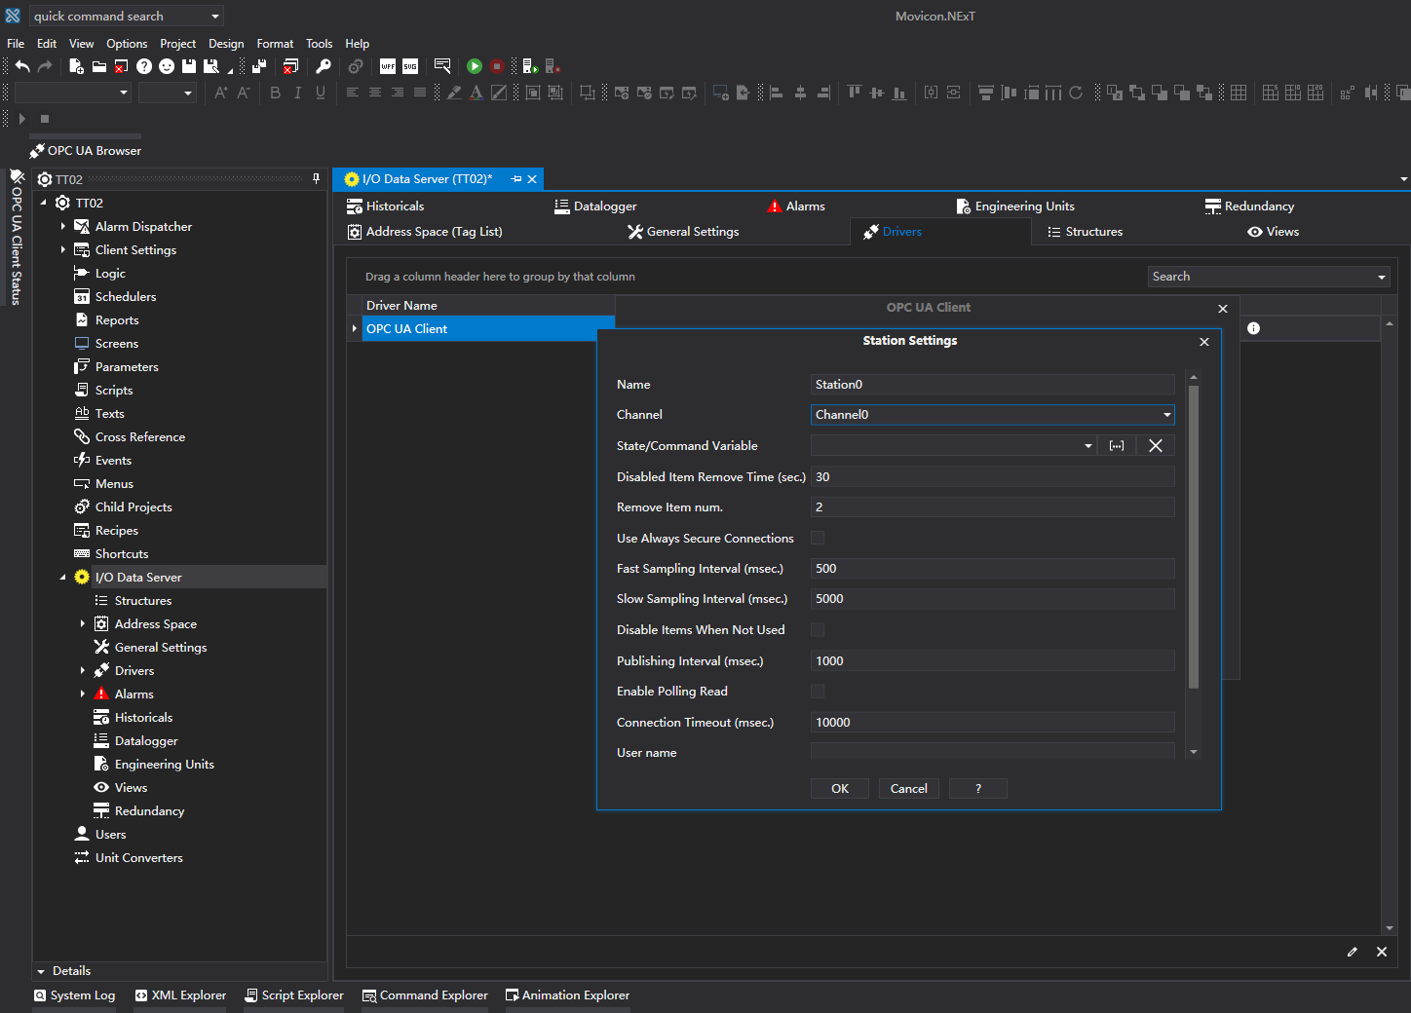Click the pencil edit icon at bottom right
This screenshot has height=1013, width=1411.
pyautogui.click(x=1353, y=952)
